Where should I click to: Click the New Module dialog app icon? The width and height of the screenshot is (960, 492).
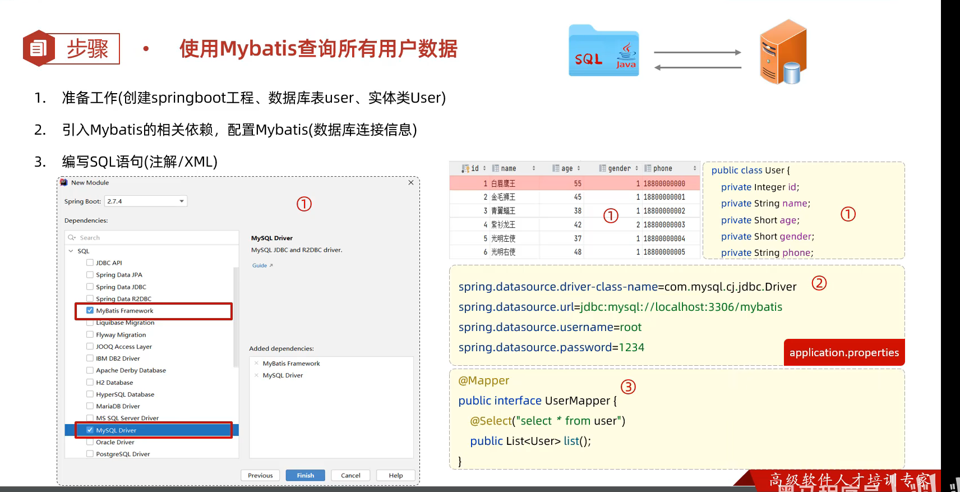click(64, 182)
